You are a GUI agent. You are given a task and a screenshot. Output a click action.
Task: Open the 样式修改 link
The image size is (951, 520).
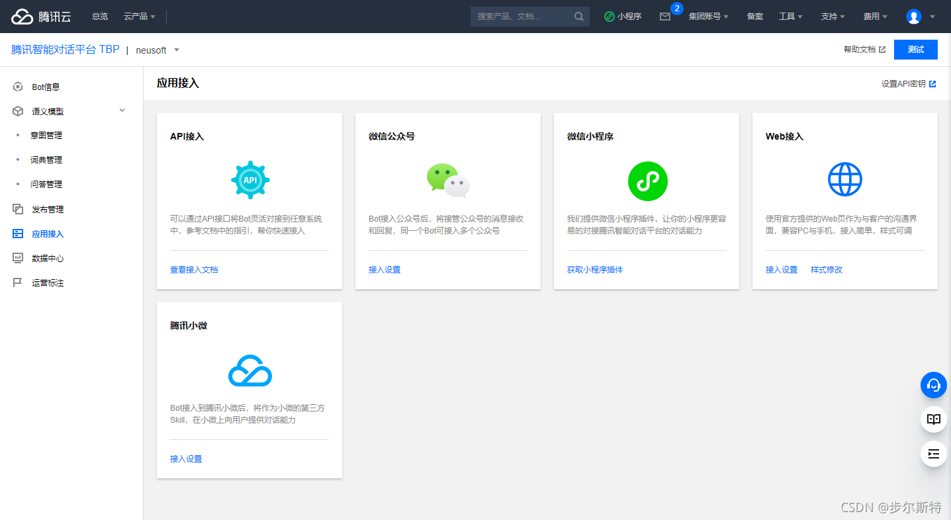click(827, 270)
